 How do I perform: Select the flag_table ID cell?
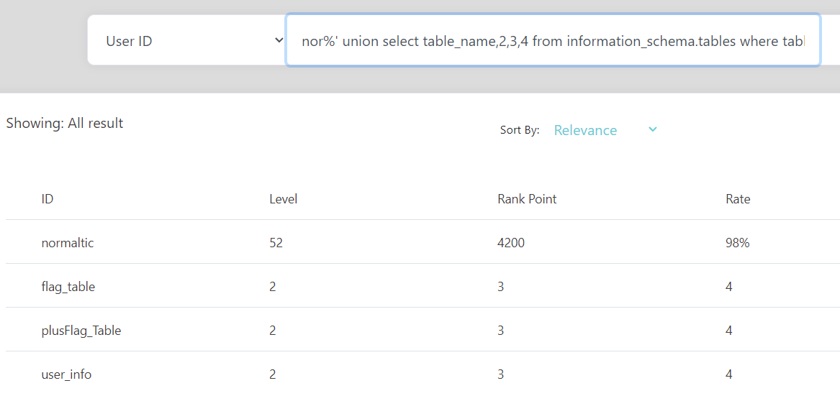(x=68, y=287)
